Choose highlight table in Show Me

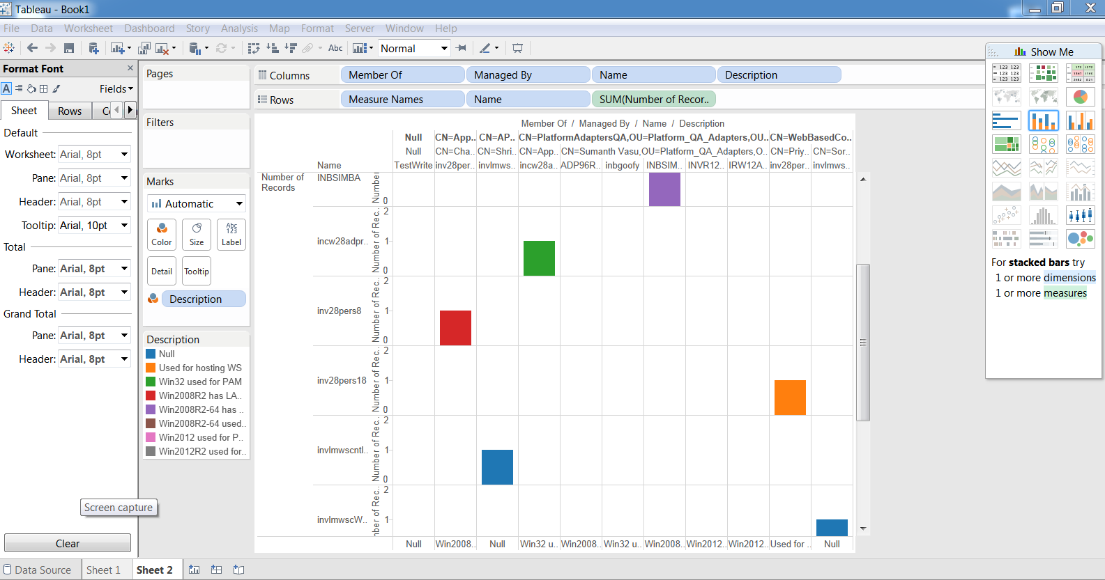point(1080,73)
